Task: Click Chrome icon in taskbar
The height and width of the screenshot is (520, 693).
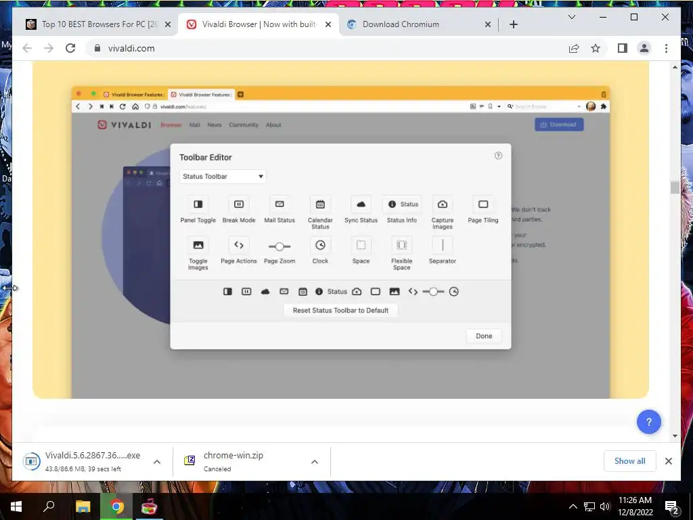Action: point(116,506)
